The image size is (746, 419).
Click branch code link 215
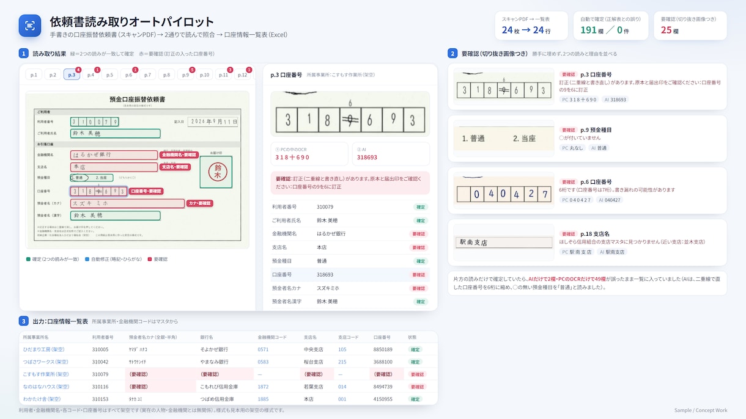(342, 362)
